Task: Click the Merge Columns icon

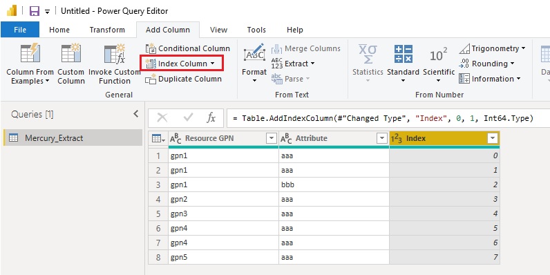Action: click(277, 48)
